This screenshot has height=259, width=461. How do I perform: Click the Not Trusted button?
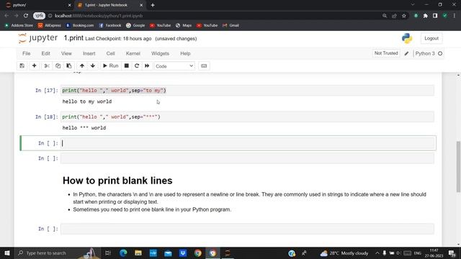point(386,53)
